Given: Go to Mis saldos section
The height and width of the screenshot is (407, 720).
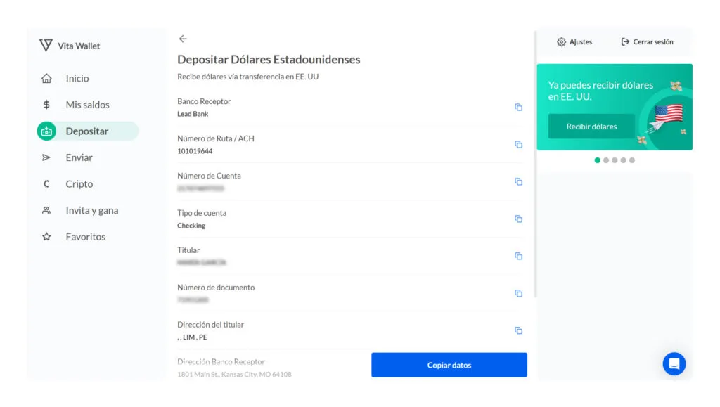Looking at the screenshot, I should pos(87,105).
